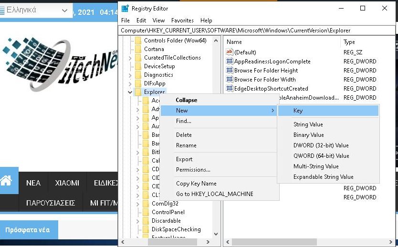
Task: Choose Export in the context menu
Action: (219, 159)
